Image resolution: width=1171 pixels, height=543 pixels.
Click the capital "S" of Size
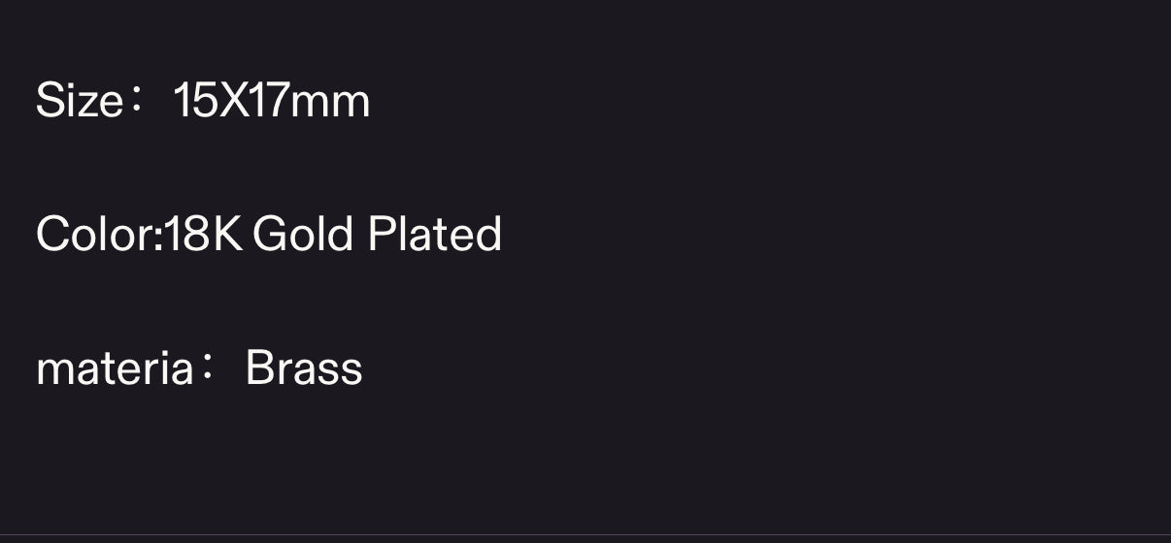[47, 101]
